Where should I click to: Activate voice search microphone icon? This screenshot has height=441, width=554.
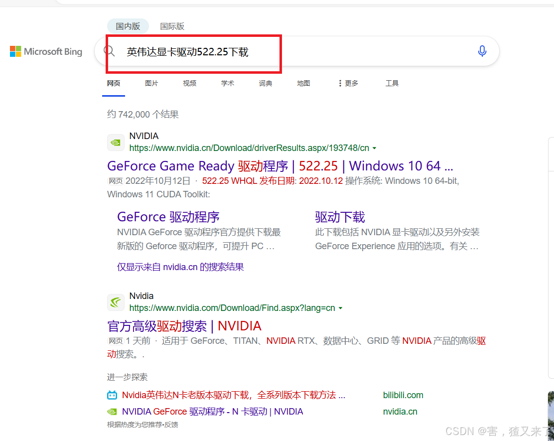coord(482,51)
